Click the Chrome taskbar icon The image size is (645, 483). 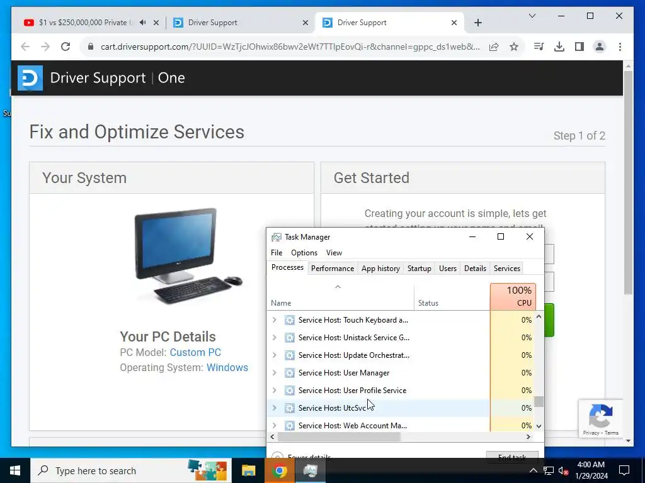pyautogui.click(x=279, y=470)
